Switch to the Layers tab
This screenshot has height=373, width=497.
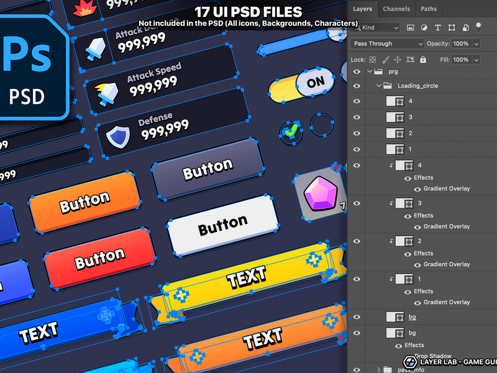pyautogui.click(x=363, y=9)
